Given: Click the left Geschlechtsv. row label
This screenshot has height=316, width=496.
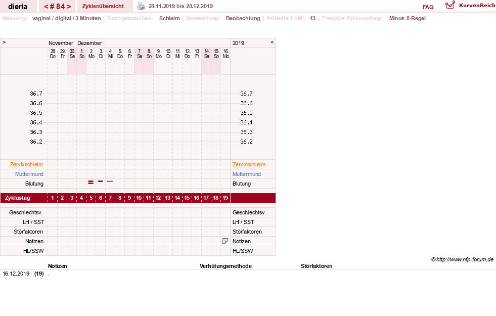Looking at the screenshot, I should coord(26,212).
